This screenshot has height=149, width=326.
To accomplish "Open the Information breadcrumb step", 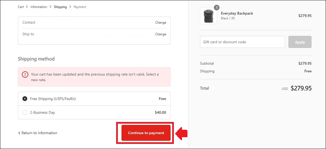I will 39,7.
